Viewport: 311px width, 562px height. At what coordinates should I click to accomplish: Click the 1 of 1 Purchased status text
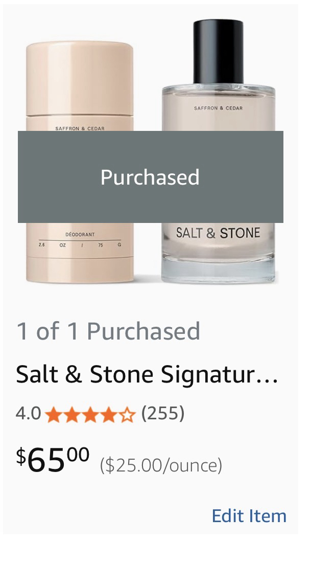coord(108,331)
